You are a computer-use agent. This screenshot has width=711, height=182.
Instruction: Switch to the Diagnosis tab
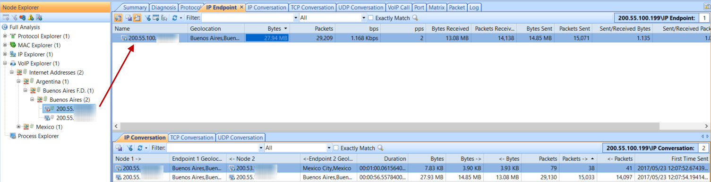(x=164, y=8)
